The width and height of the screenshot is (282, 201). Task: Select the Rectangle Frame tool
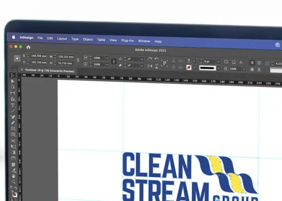(13, 129)
